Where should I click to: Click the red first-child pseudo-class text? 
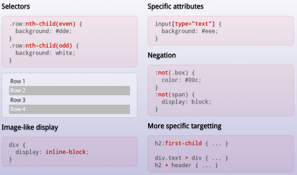click(188, 143)
